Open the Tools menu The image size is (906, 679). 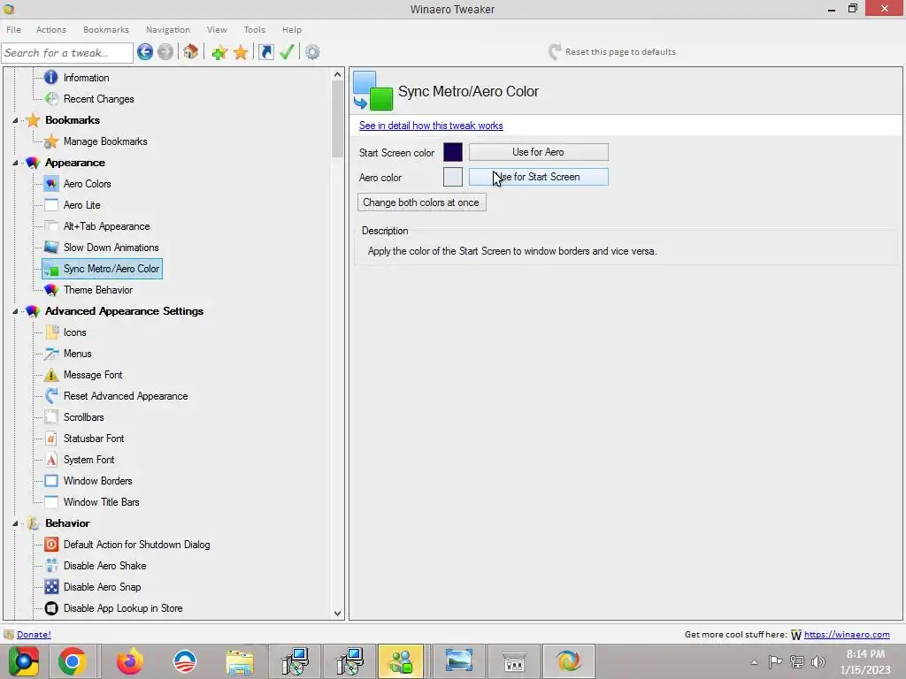pyautogui.click(x=254, y=29)
